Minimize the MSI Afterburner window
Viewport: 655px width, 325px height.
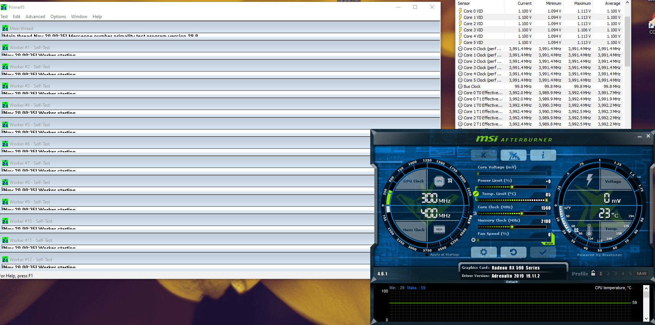coord(639,136)
